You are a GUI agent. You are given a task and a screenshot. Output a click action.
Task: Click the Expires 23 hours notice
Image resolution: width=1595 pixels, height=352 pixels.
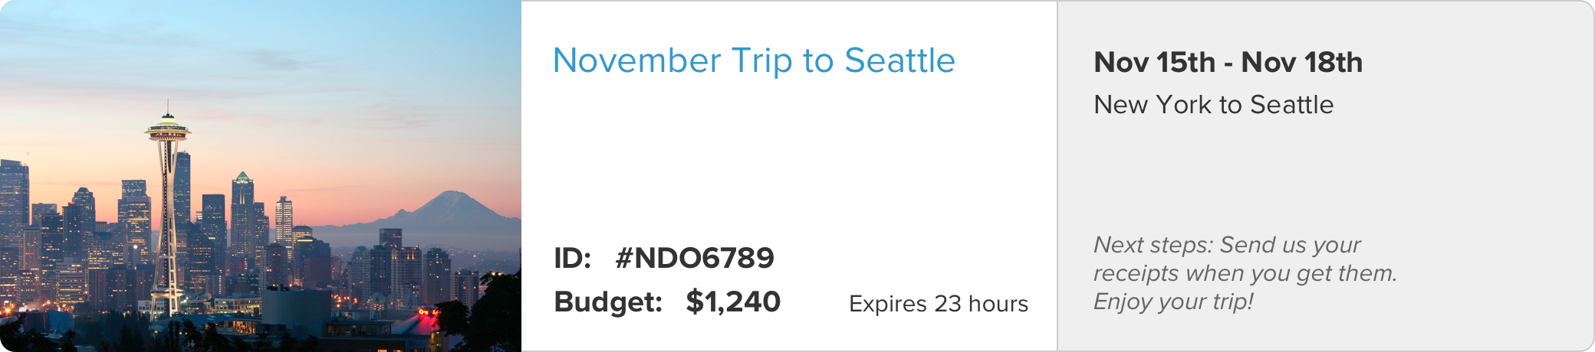pyautogui.click(x=939, y=304)
